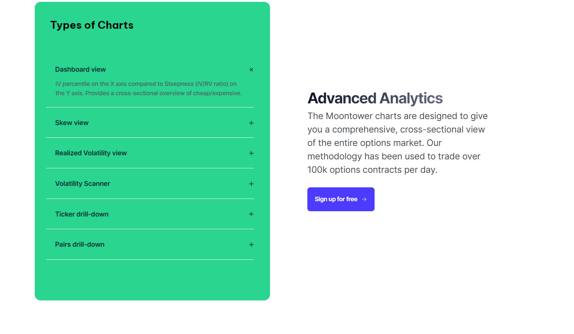
Task: Expand the Realized Volatility view label
Action: pyautogui.click(x=91, y=153)
